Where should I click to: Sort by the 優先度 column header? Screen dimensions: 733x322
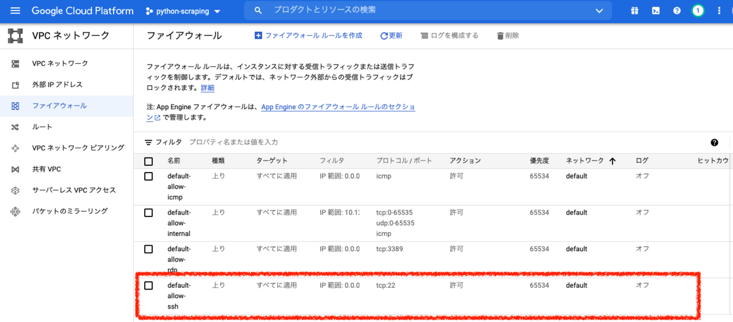pos(539,161)
